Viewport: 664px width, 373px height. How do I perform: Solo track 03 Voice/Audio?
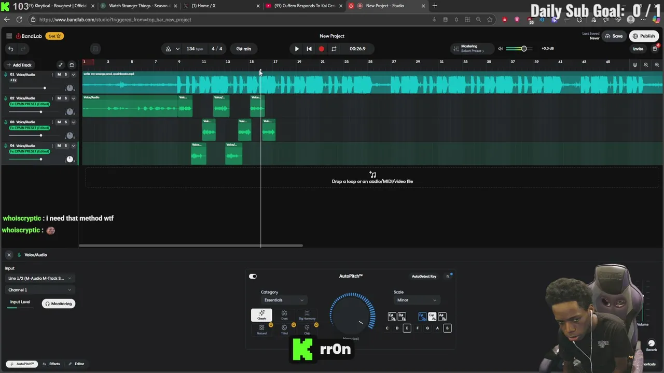65,122
